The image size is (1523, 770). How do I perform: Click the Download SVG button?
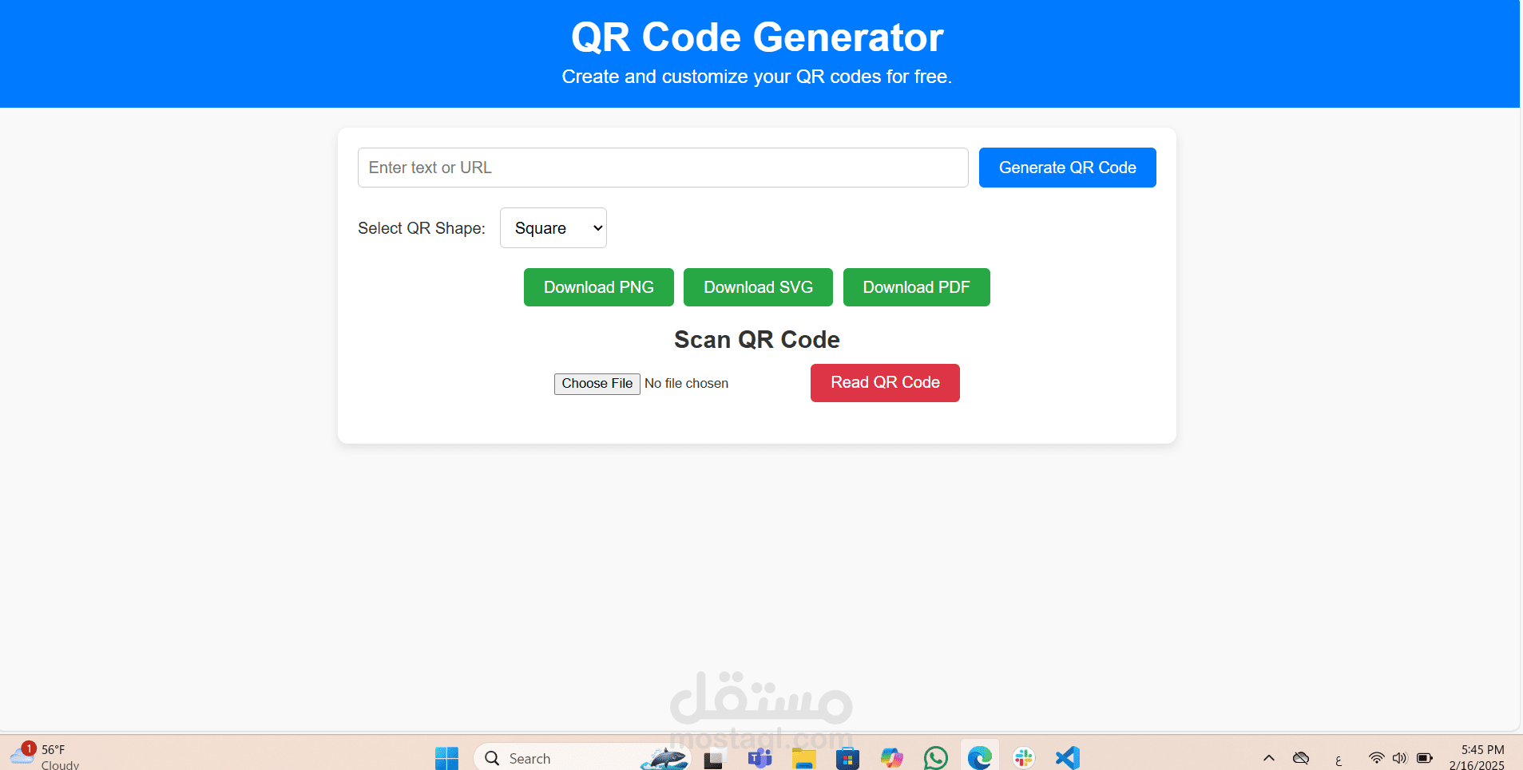pyautogui.click(x=758, y=287)
